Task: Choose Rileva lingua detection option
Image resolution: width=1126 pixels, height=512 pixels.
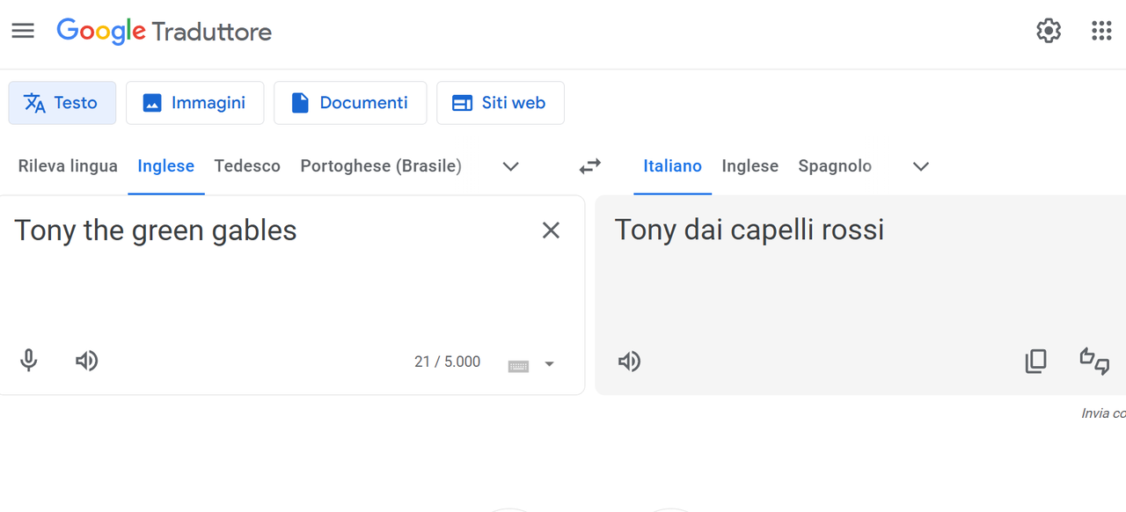Action: pyautogui.click(x=68, y=166)
